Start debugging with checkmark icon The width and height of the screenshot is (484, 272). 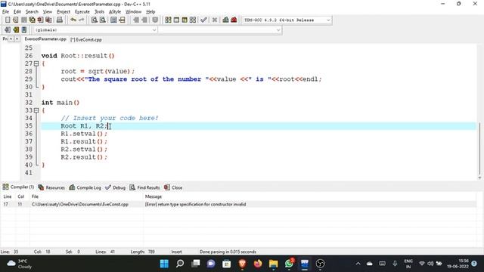(203, 20)
